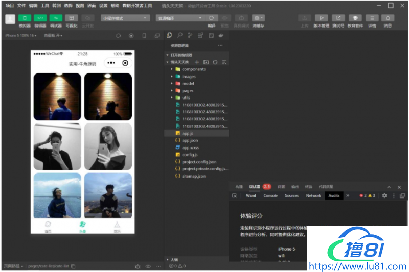This screenshot has height=272, width=409.
Task: Click the search icon in editor sidebar
Action: 179,36
